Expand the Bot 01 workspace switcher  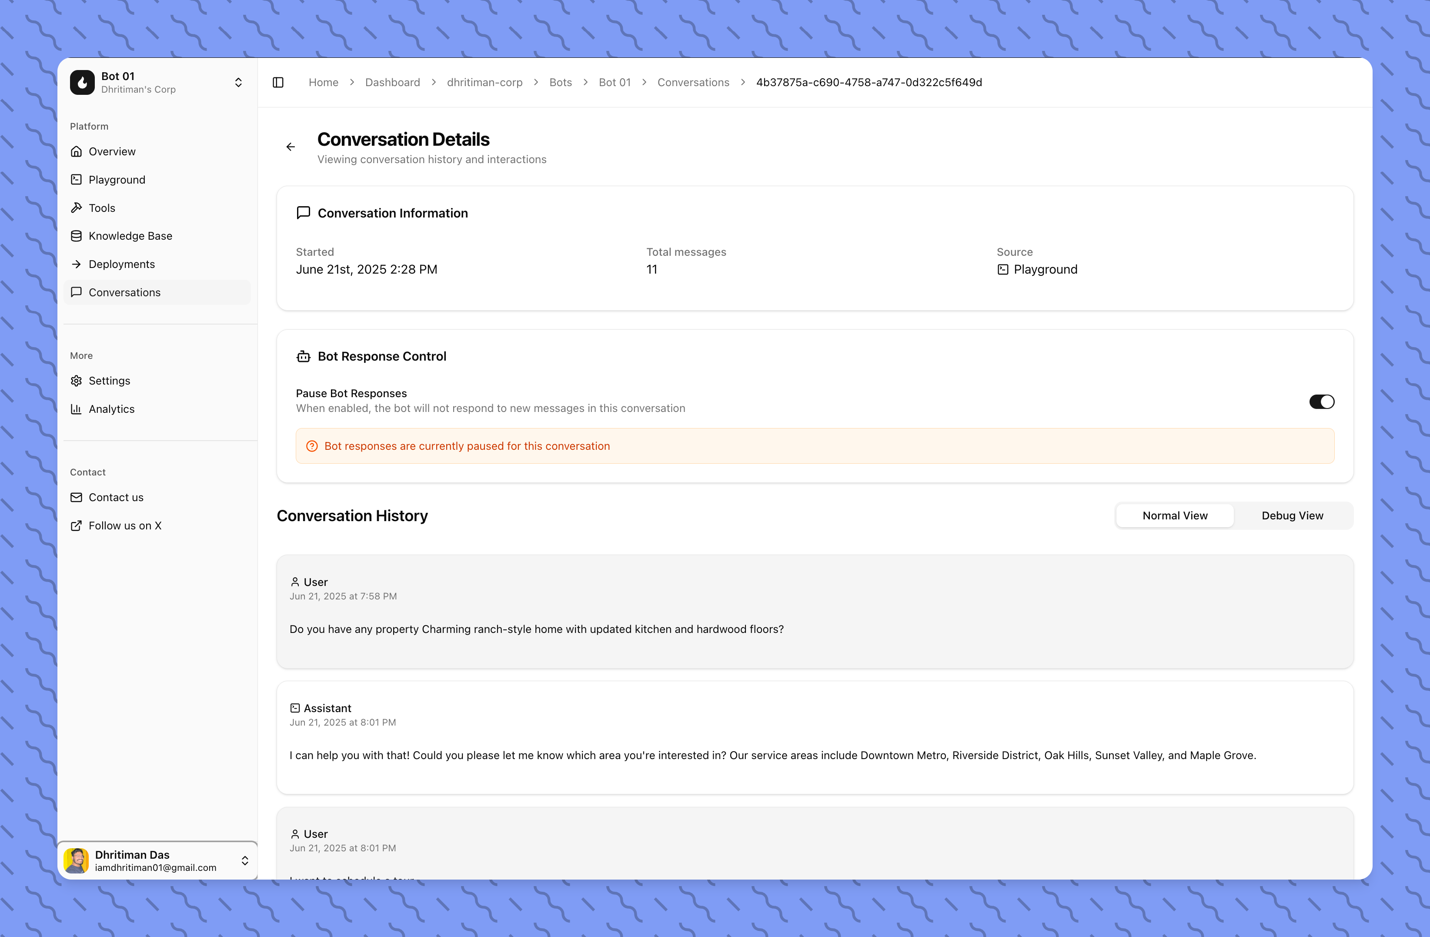tap(238, 82)
